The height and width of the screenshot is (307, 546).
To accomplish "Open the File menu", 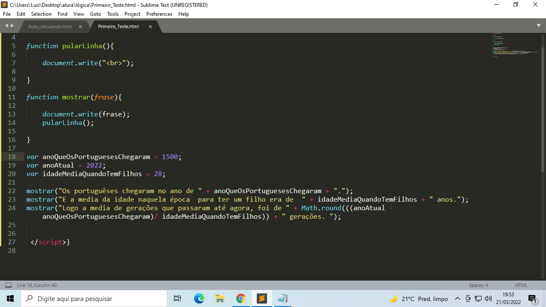I will click(7, 14).
